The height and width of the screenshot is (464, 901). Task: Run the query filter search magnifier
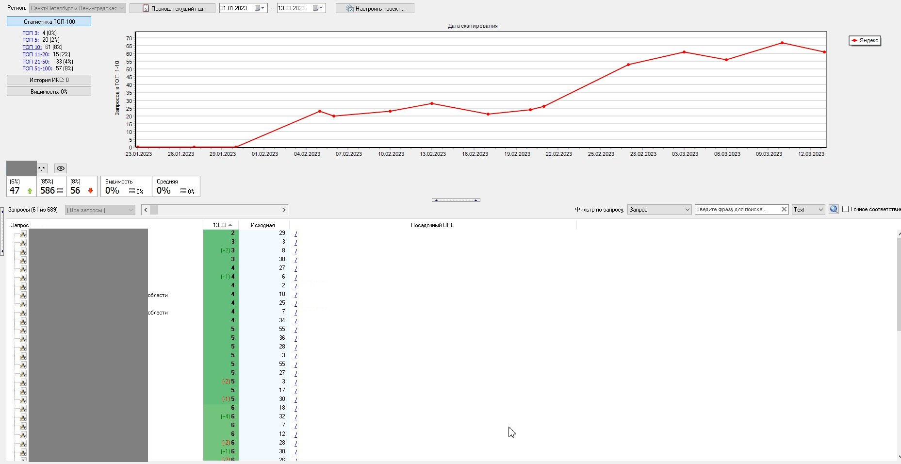pos(834,209)
